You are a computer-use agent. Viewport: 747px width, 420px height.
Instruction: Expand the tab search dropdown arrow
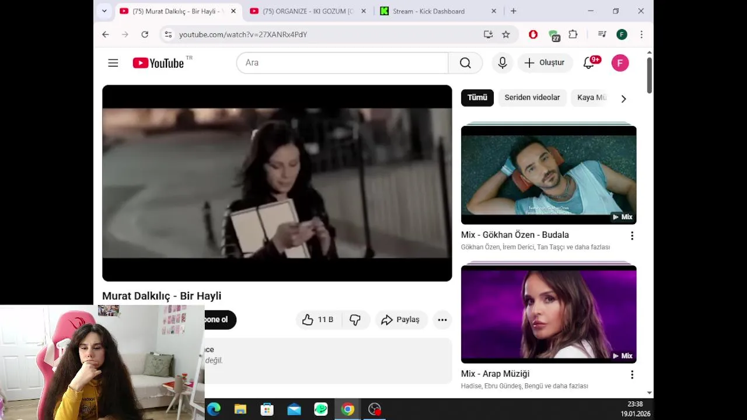(104, 11)
